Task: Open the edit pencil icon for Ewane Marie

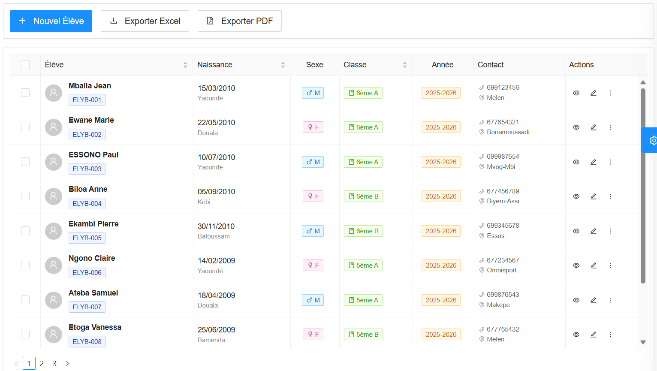Action: coord(593,127)
